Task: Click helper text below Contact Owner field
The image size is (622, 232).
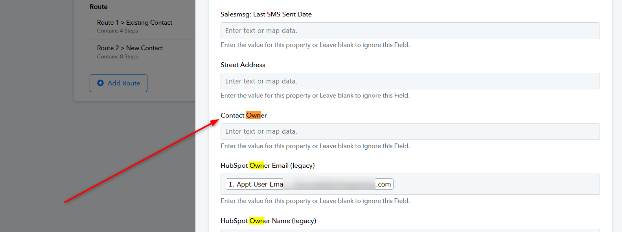Action: tap(315, 146)
